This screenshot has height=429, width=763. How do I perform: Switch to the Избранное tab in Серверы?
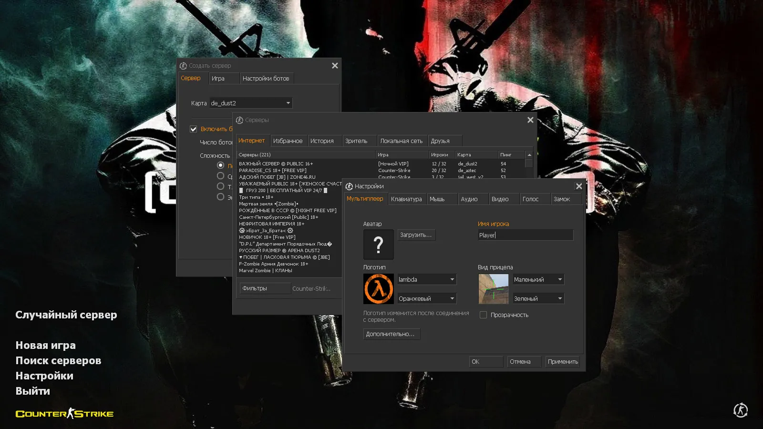pos(289,141)
